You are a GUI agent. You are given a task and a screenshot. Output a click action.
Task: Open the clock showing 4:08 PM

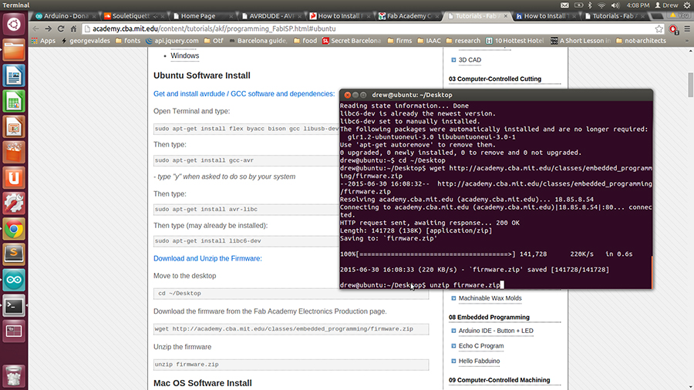point(638,5)
